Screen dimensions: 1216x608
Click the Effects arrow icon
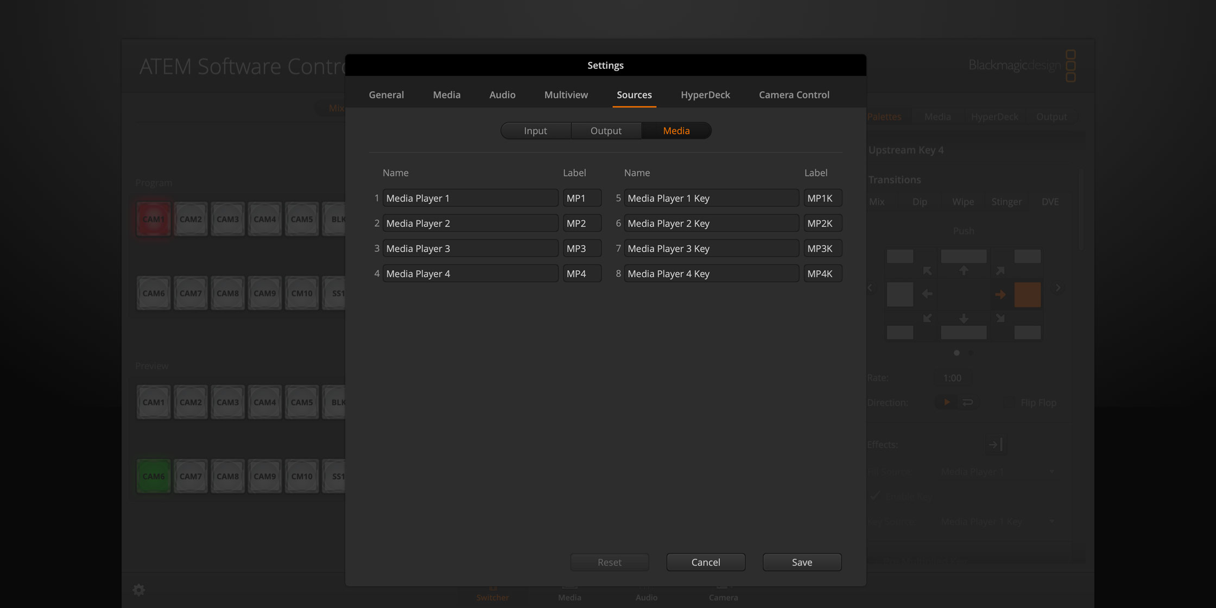(x=996, y=444)
